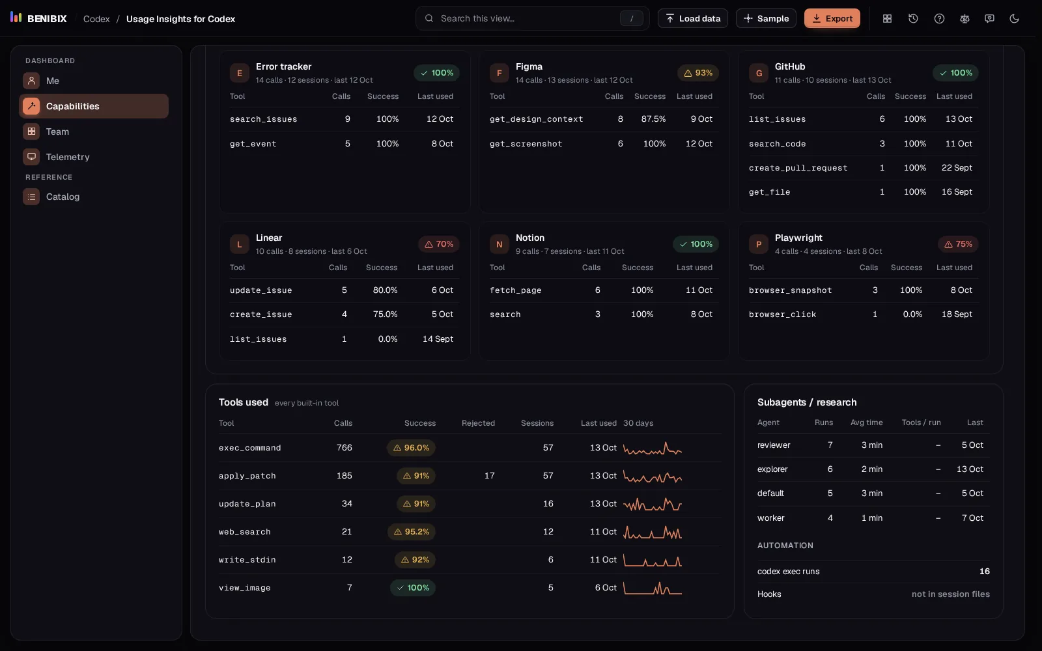Go to Team in the sidebar
Image resolution: width=1042 pixels, height=651 pixels.
click(94, 132)
